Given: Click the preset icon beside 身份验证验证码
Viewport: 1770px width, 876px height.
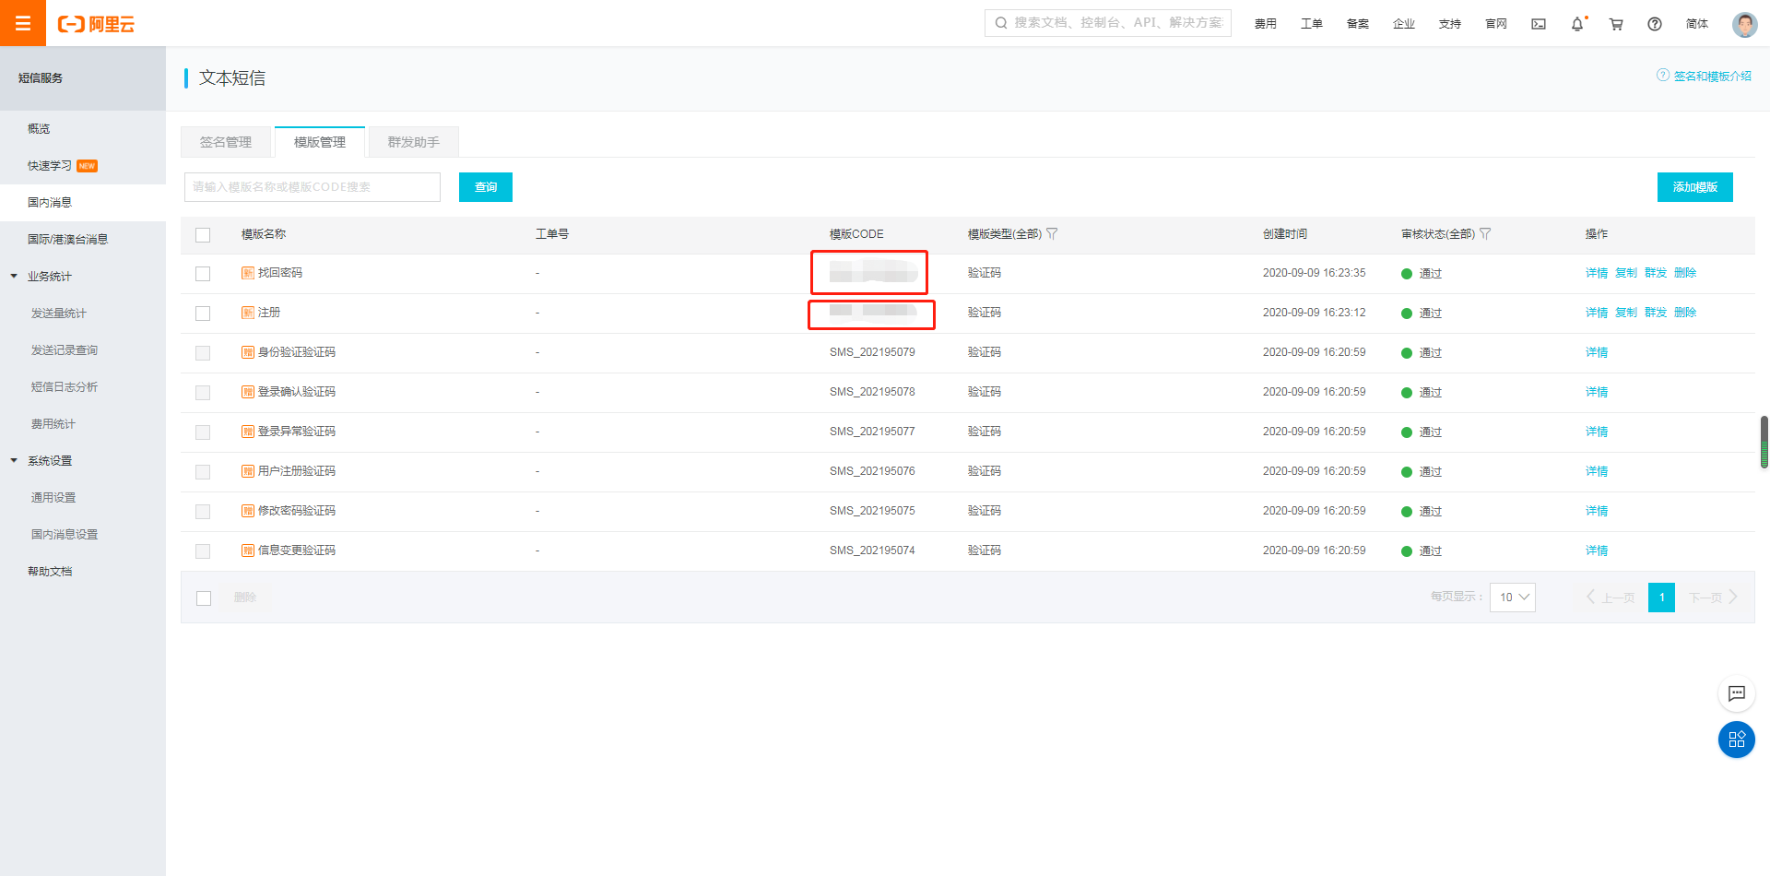Looking at the screenshot, I should point(247,352).
